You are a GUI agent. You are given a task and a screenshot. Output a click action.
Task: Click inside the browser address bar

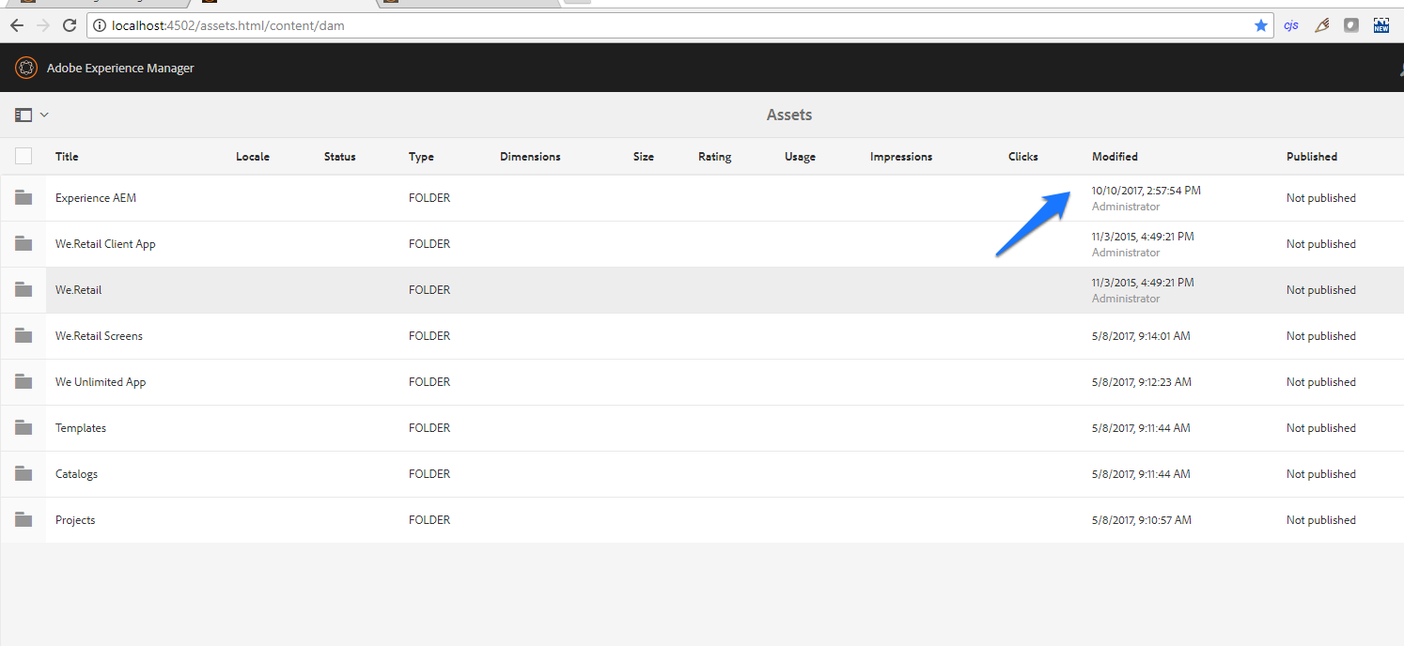coord(564,25)
